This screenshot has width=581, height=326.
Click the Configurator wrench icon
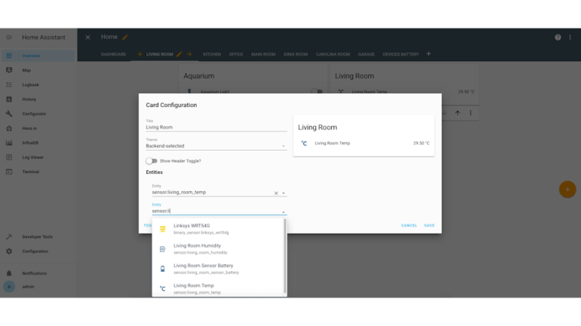(x=9, y=114)
